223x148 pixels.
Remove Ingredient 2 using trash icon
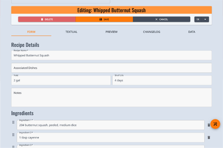click(209, 138)
